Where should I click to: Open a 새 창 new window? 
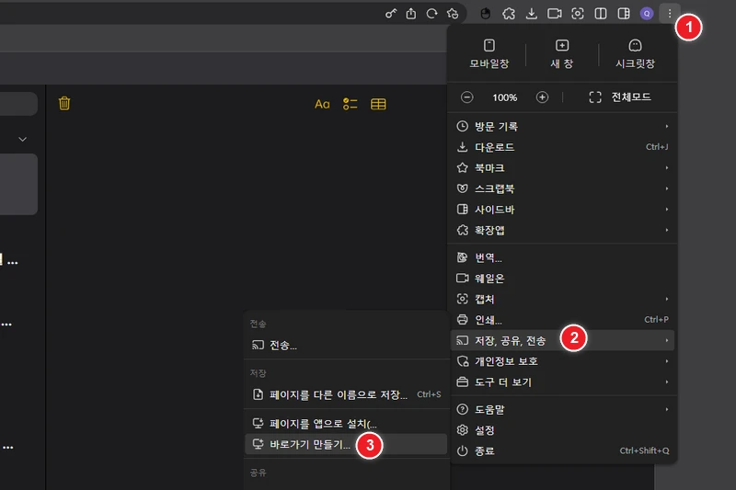(562, 54)
